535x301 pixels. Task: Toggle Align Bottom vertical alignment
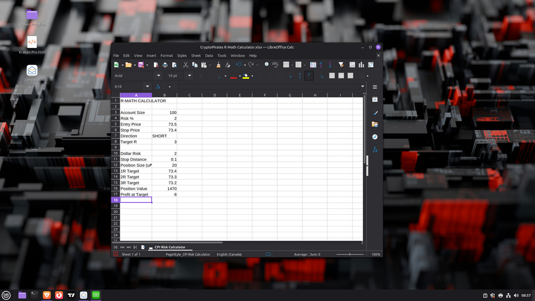(309, 76)
